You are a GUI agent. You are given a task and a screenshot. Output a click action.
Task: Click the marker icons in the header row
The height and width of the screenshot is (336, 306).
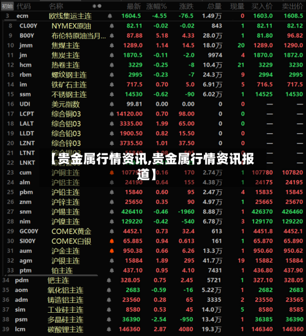click(97, 6)
